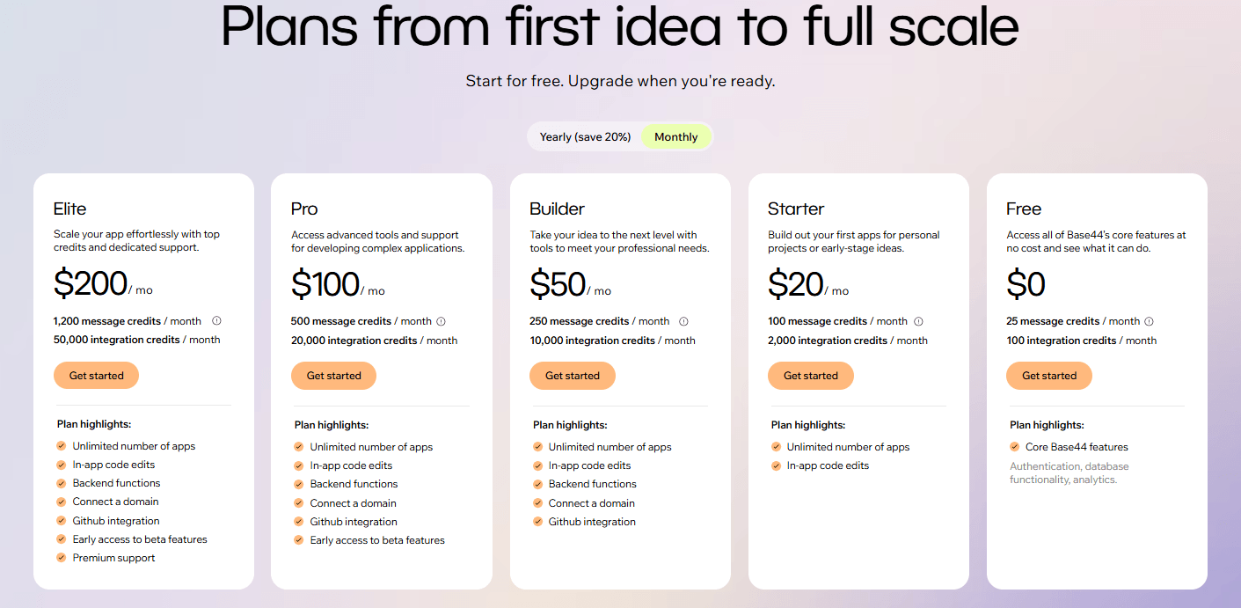Image resolution: width=1241 pixels, height=608 pixels.
Task: Click the info icon next to Free plan's 25 message credits
Action: pos(1149,320)
